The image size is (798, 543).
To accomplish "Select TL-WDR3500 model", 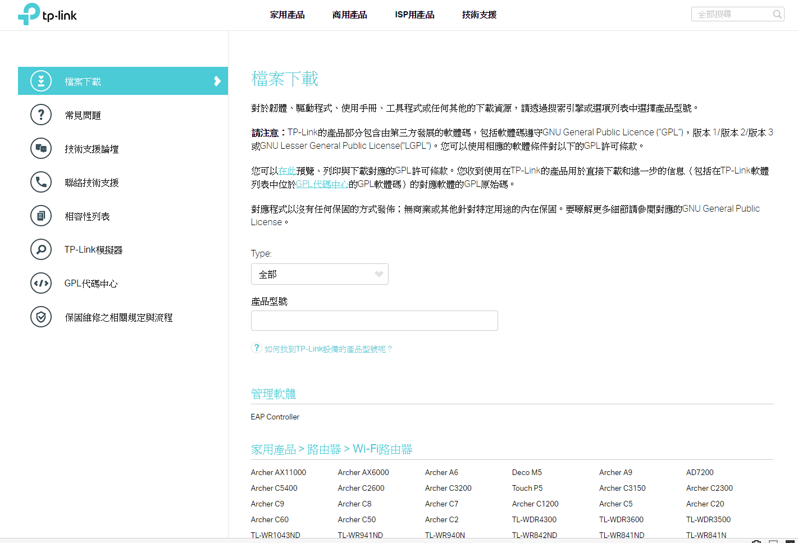I will (708, 519).
